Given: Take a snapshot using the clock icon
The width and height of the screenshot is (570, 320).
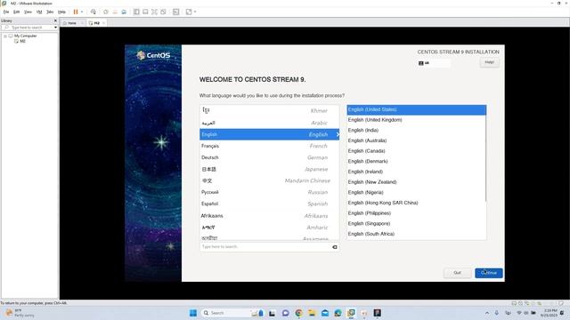Looking at the screenshot, I should (106, 12).
